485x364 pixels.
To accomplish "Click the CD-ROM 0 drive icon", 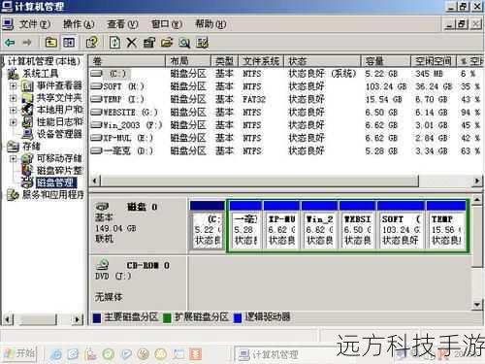I will click(103, 265).
